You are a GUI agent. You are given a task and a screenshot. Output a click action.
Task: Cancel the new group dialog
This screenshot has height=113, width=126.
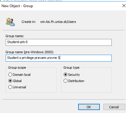[x=114, y=107]
